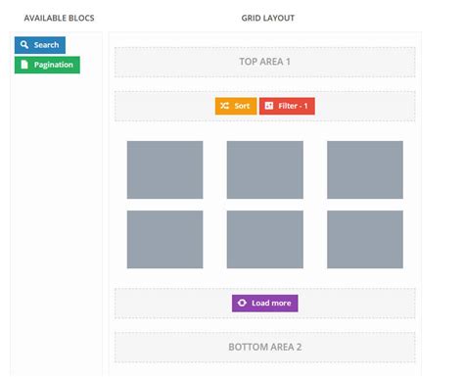Click the magnifier icon on Search bloc
This screenshot has width=464, height=377.
point(24,44)
